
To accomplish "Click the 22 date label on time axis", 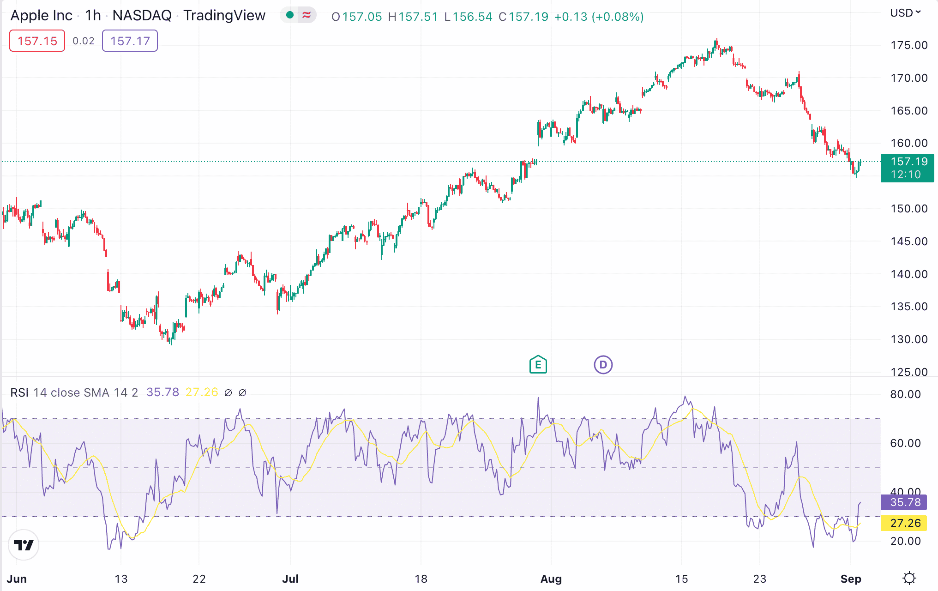I will 199,579.
